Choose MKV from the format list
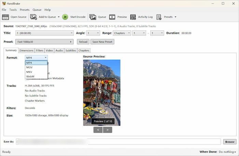The image size is (239, 156). 36,72
